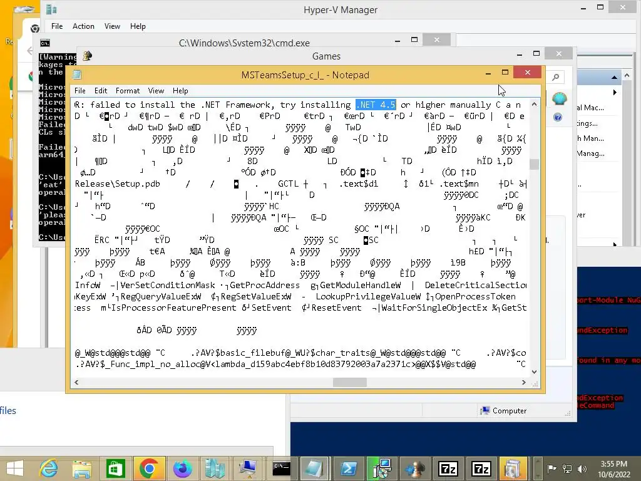This screenshot has width=641, height=481.
Task: Click the Chrome icon in the background window
Action: point(35,28)
